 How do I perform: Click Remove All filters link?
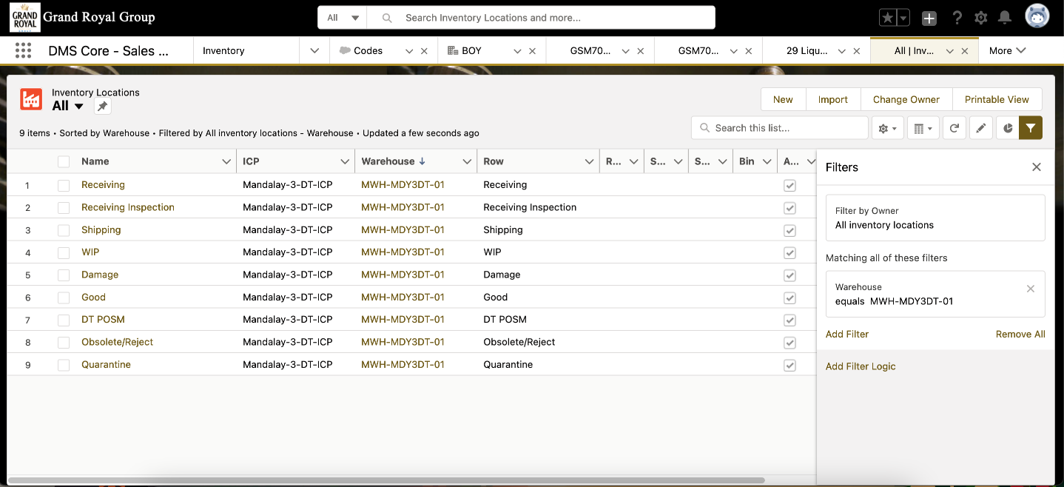(1020, 335)
